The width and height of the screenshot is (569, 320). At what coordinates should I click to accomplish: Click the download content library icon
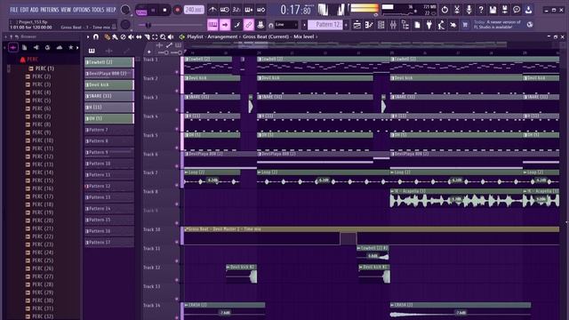click(x=528, y=10)
